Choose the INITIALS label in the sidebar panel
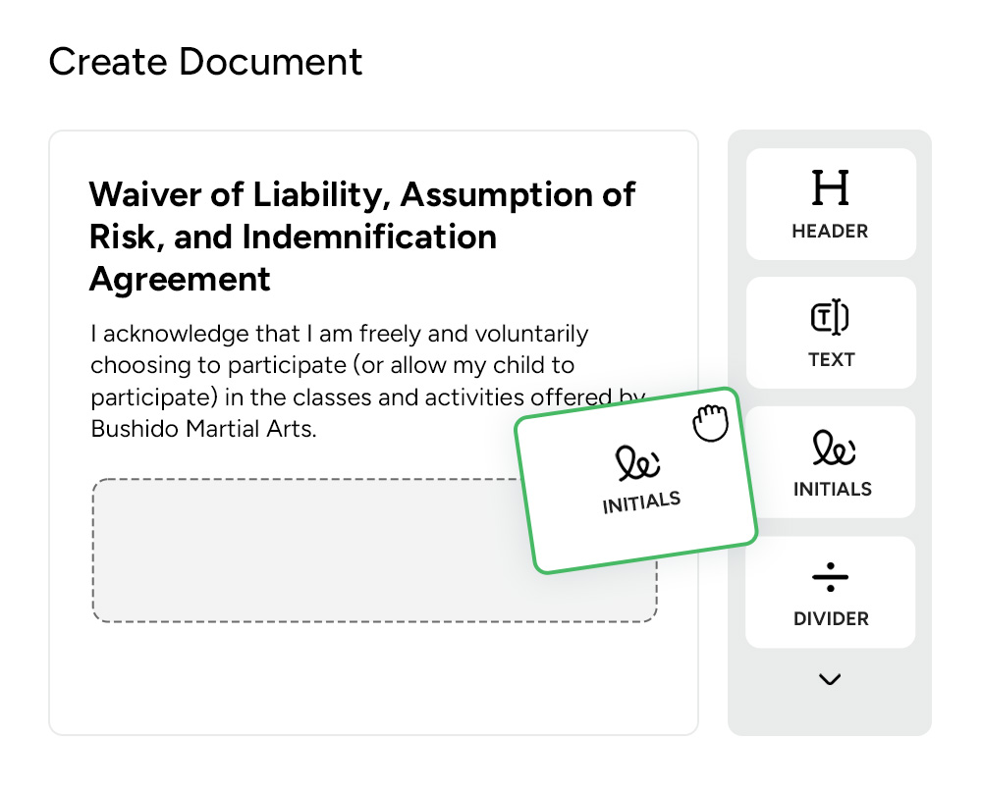Screen dimensions: 982x793 (x=833, y=489)
